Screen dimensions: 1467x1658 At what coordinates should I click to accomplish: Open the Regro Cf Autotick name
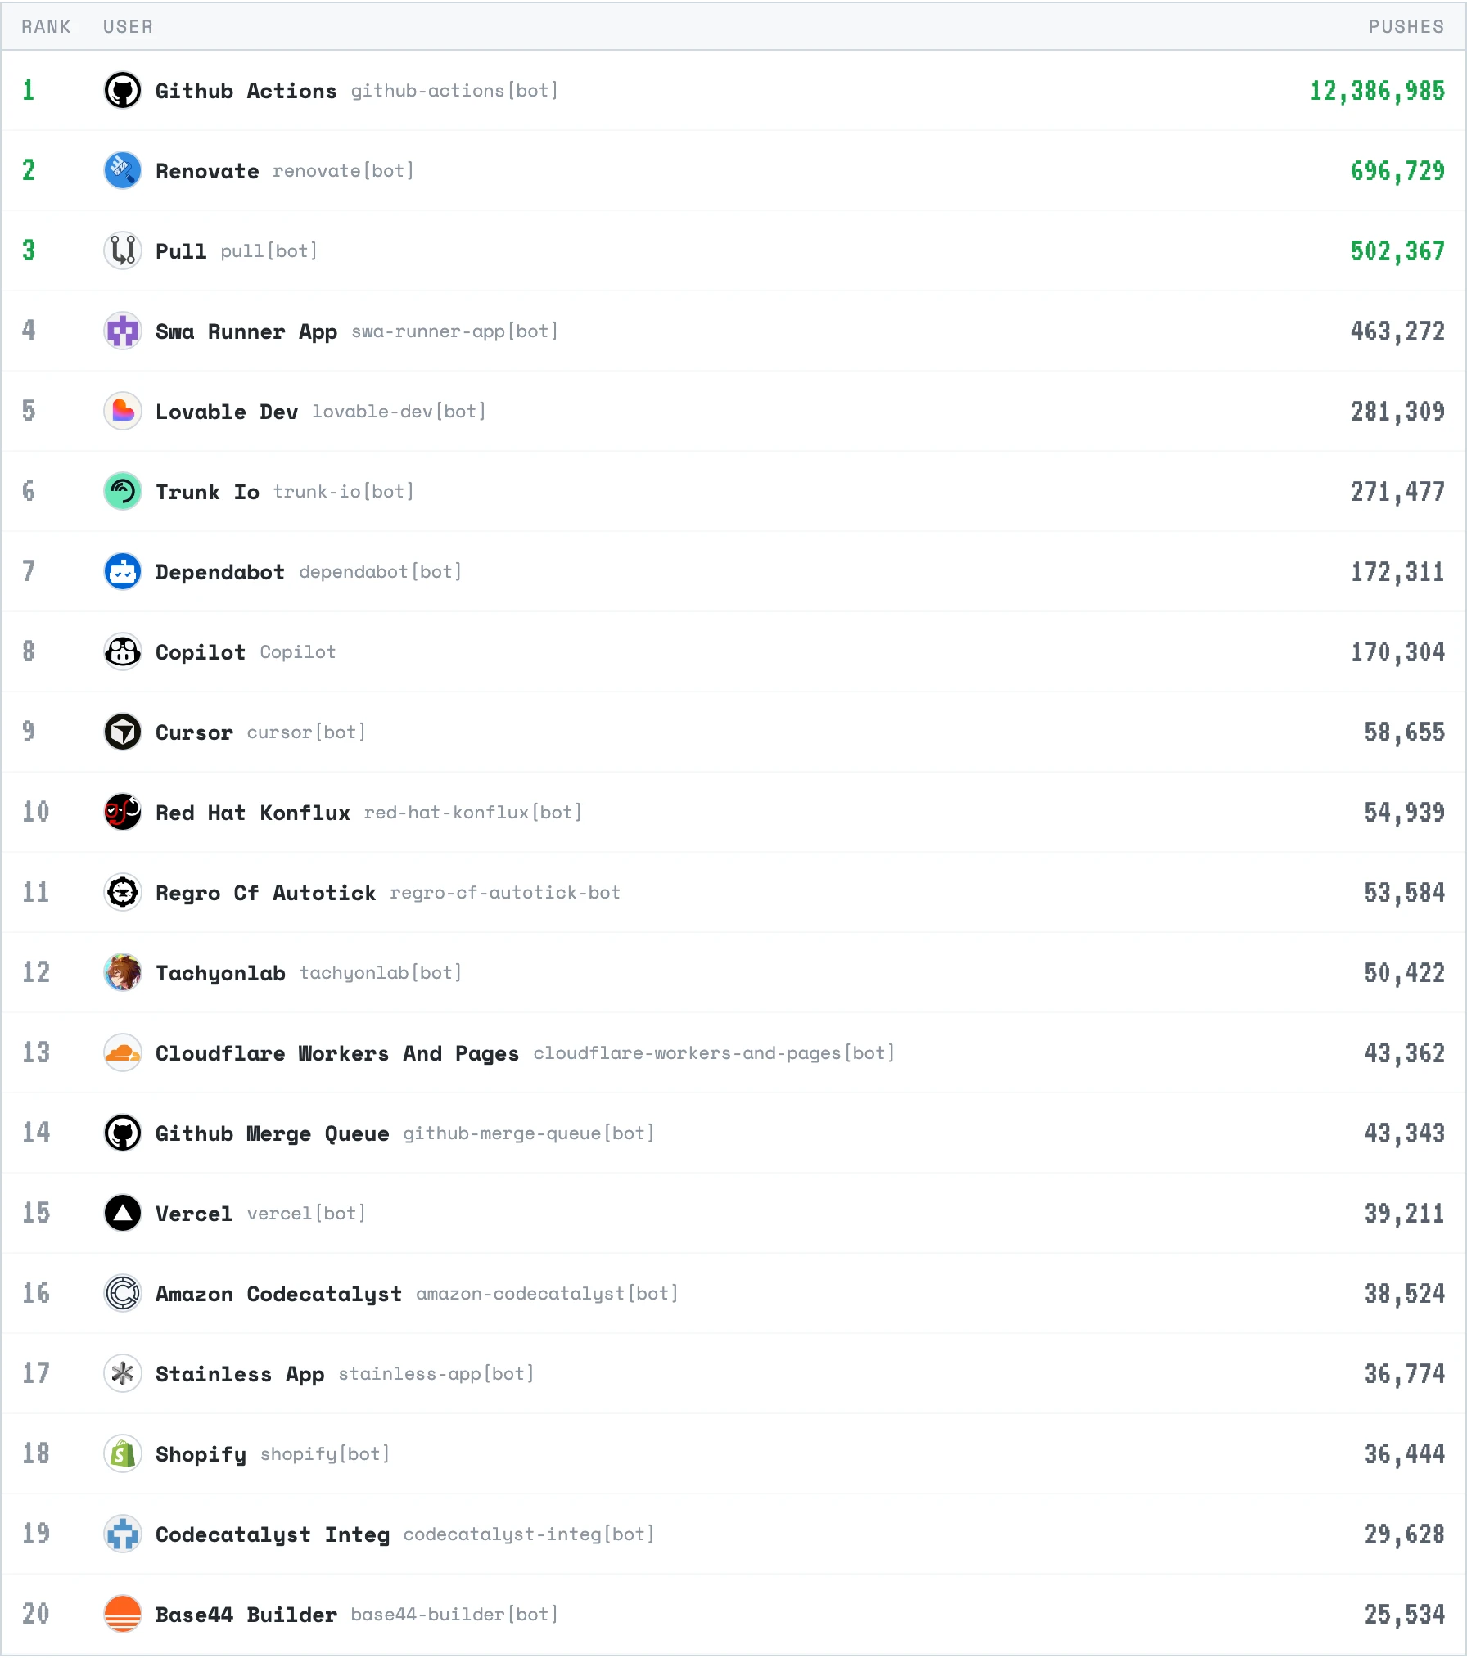tap(265, 893)
